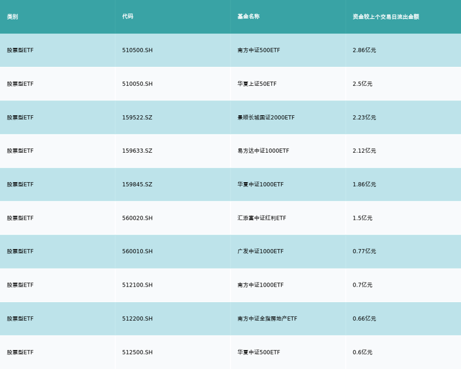Click 股票型ETF in the 560010.SH row
Viewport: 461px width, 369px height.
20,251
